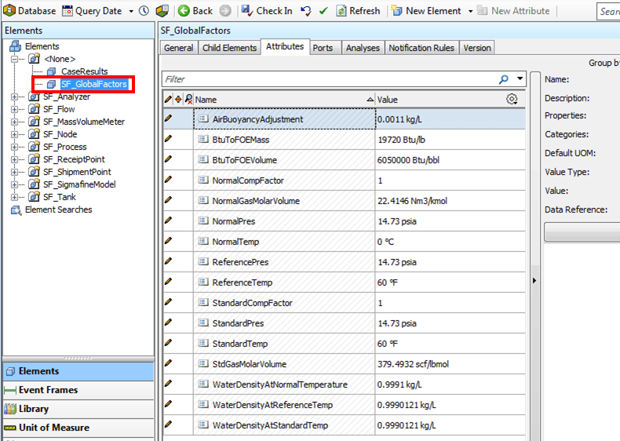The height and width of the screenshot is (441, 620).
Task: Select the Element Searches node
Action: click(x=59, y=210)
